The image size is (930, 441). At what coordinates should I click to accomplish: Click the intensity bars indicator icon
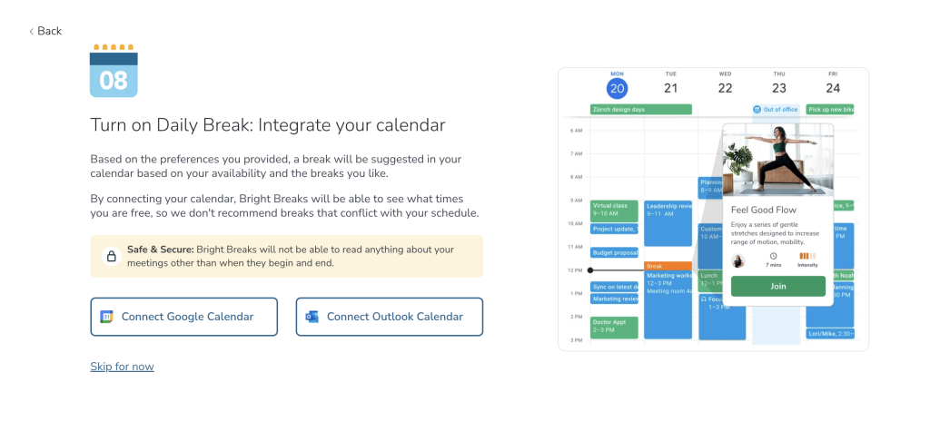pyautogui.click(x=806, y=256)
